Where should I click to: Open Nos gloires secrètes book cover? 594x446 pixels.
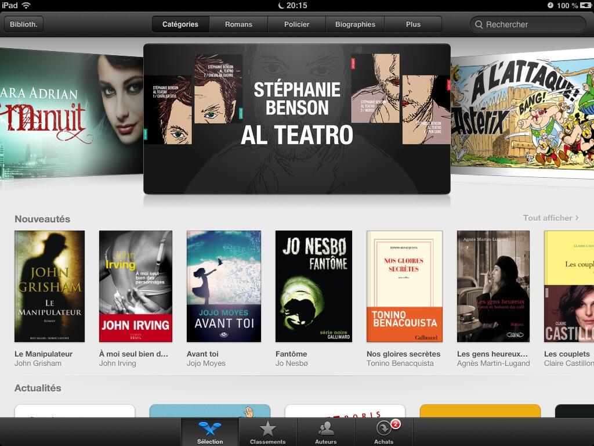point(404,286)
